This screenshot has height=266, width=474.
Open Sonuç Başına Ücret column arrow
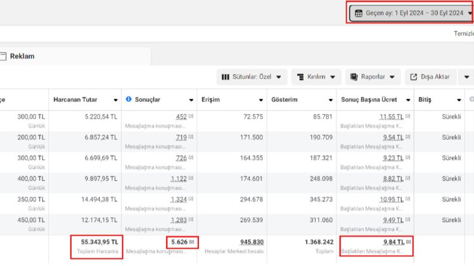coord(408,100)
